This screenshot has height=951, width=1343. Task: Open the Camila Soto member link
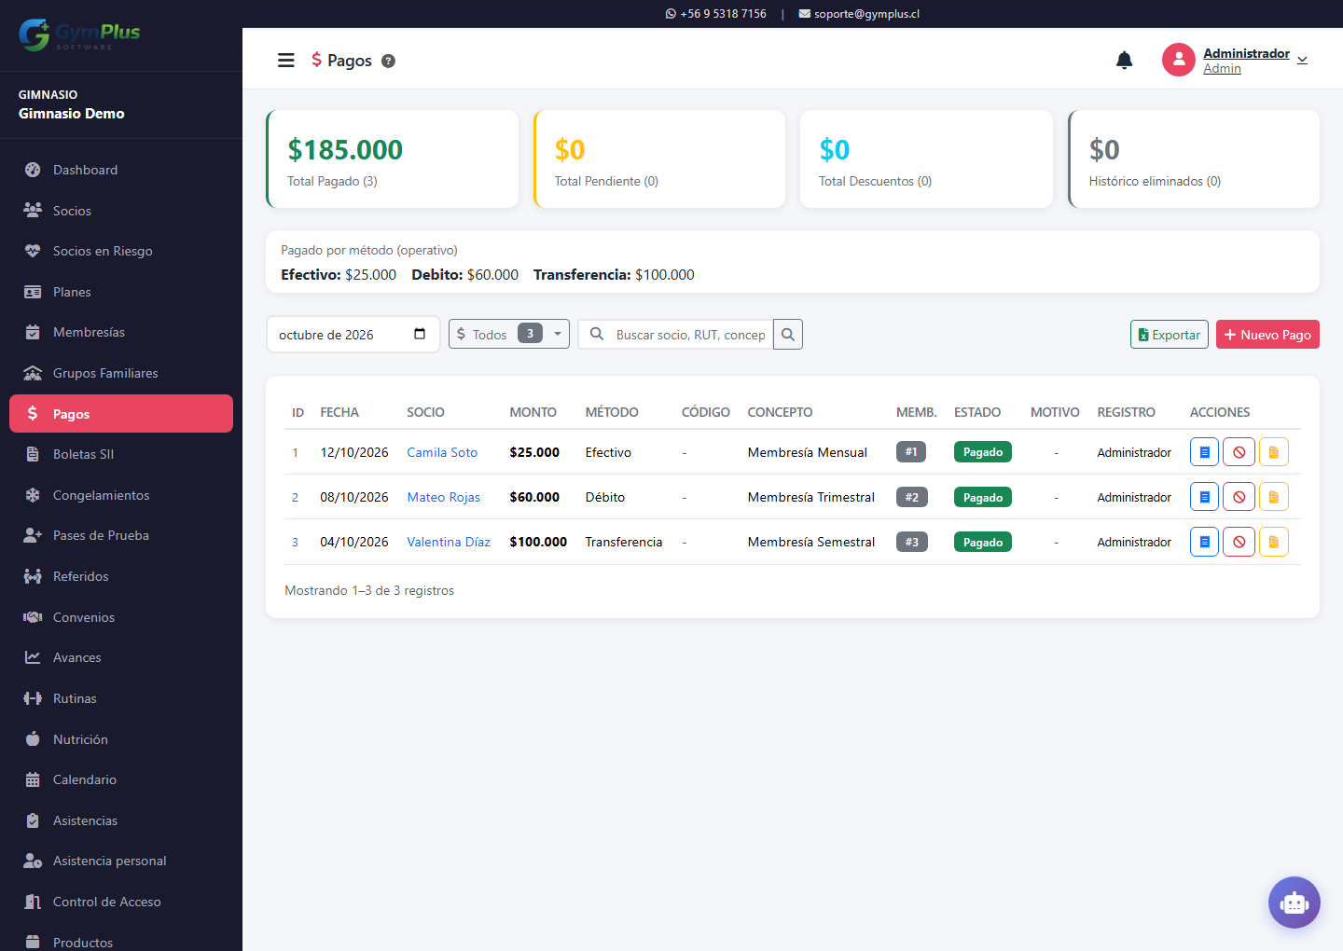(x=442, y=452)
